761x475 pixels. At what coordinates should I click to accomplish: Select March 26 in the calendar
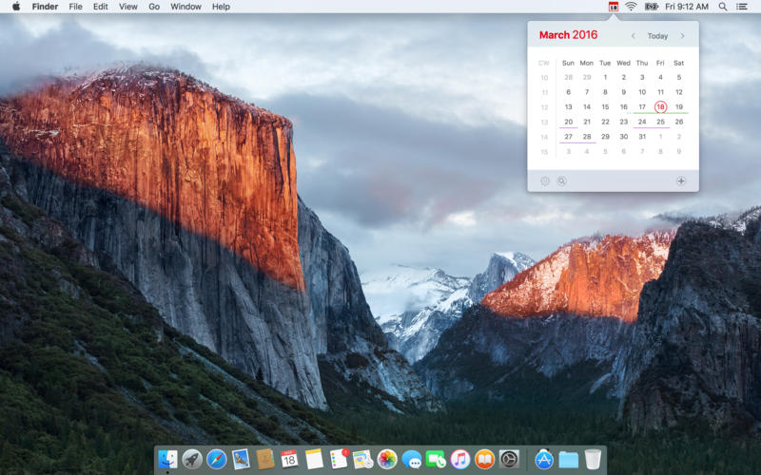(679, 122)
